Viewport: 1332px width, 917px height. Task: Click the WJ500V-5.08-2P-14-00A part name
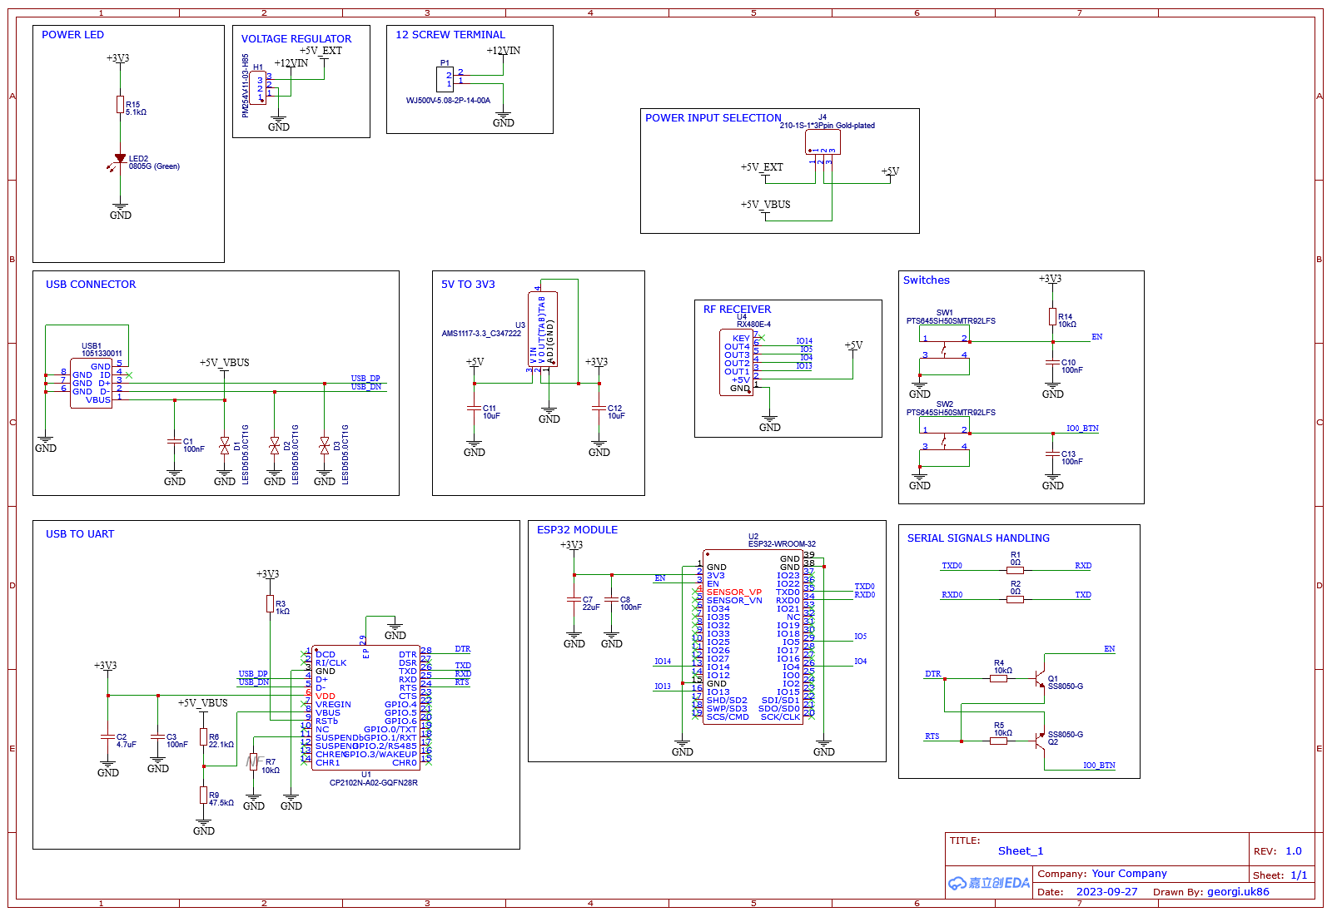click(448, 101)
